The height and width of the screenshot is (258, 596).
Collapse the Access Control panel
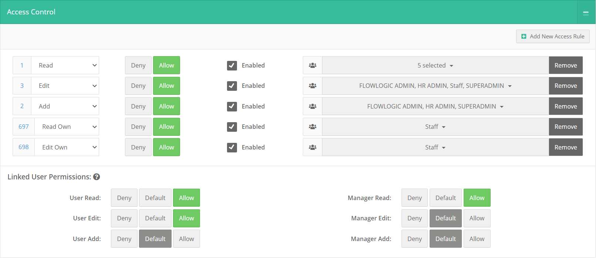[586, 12]
